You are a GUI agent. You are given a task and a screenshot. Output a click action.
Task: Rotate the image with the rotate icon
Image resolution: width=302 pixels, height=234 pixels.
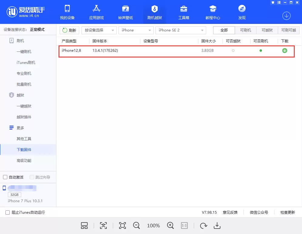pos(203,226)
